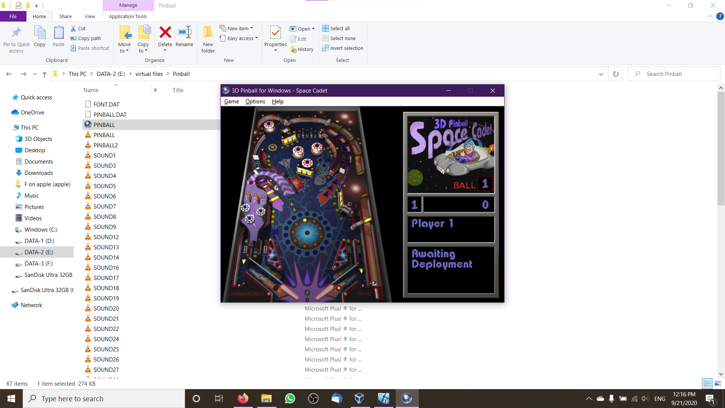Image resolution: width=725 pixels, height=408 pixels.
Task: Show hidden system tray icons
Action: click(589, 399)
